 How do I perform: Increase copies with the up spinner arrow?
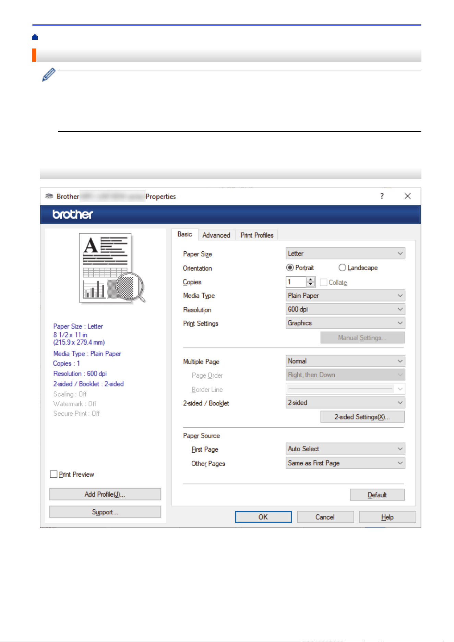coord(311,280)
